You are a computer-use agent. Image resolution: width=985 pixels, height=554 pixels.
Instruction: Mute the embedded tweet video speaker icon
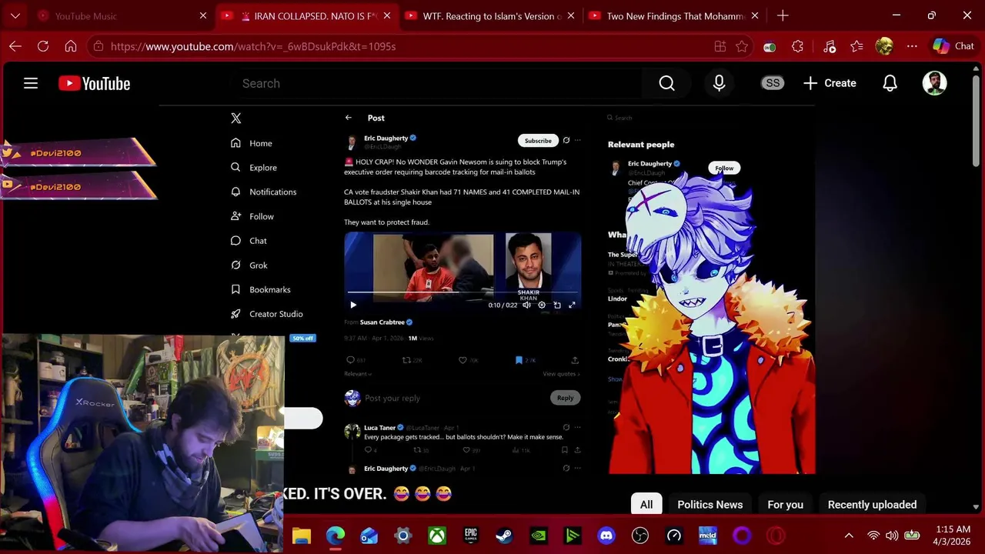[526, 305]
